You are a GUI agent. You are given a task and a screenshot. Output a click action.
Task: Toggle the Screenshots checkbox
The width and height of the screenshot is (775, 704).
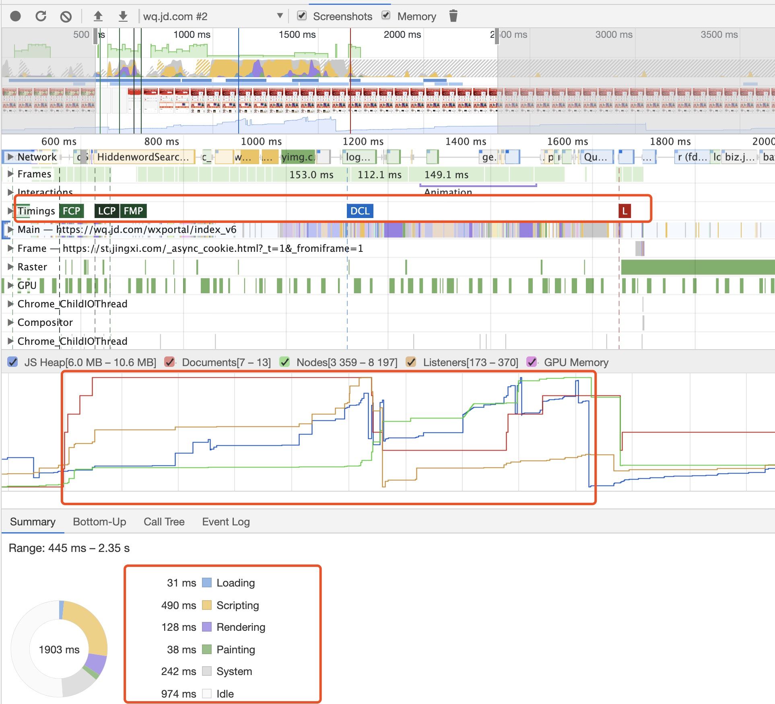(x=302, y=16)
